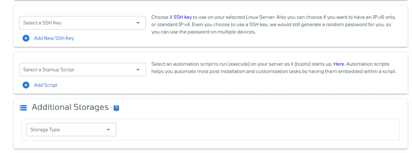
Task: Click the plus icon beside Add Script
Action: click(x=26, y=85)
